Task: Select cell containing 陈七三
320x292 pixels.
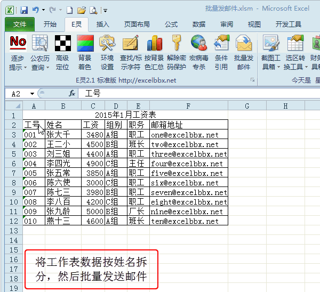Action: [63, 192]
